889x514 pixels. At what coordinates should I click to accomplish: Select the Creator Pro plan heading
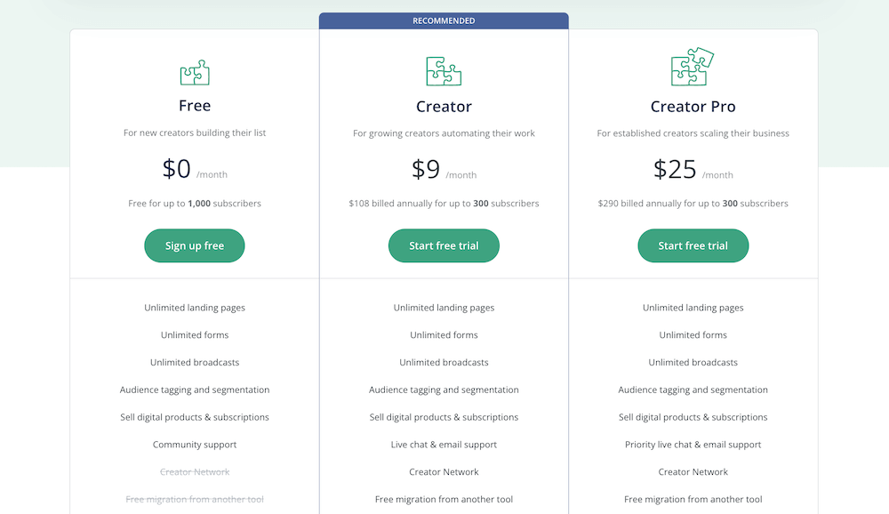click(x=693, y=107)
